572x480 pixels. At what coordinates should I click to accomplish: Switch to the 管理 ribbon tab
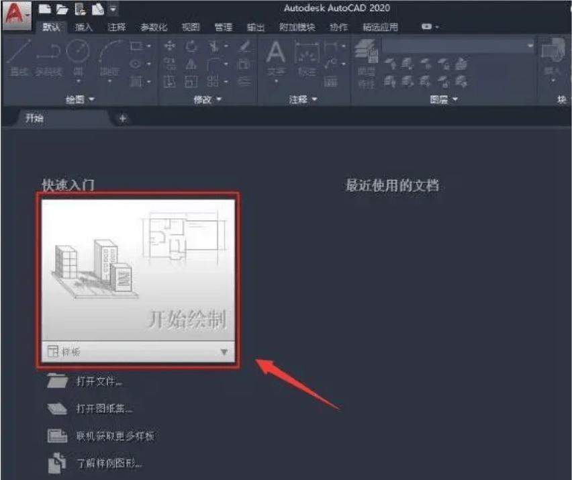point(224,27)
